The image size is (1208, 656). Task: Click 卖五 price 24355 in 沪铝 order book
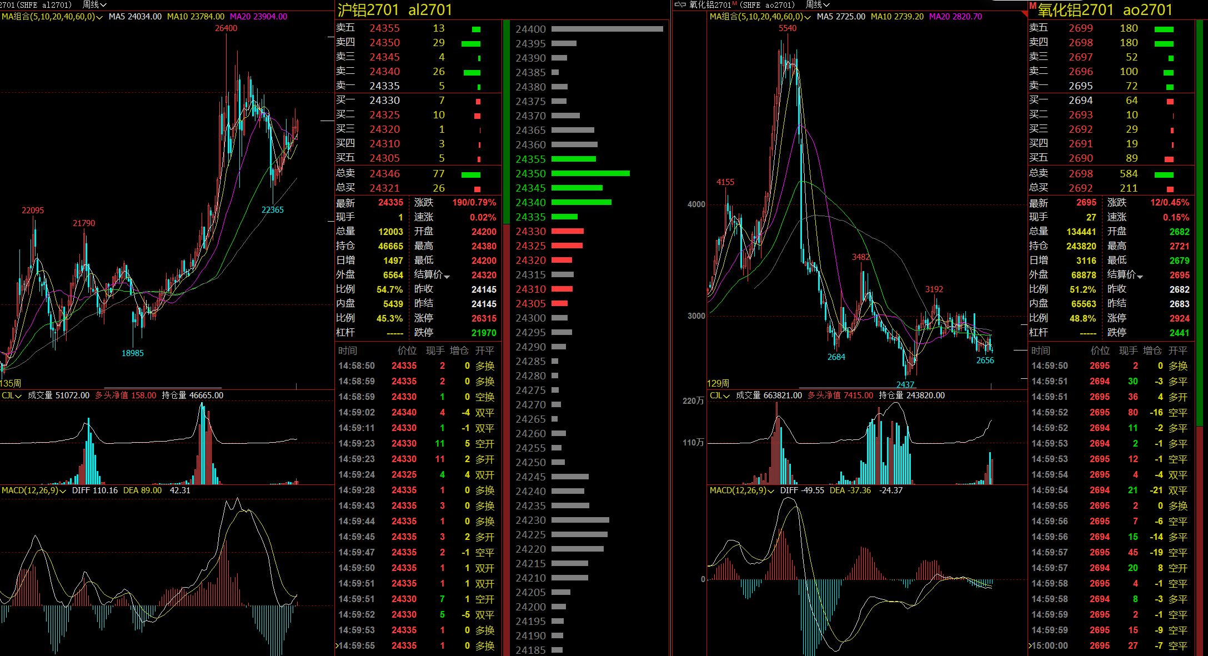click(385, 28)
